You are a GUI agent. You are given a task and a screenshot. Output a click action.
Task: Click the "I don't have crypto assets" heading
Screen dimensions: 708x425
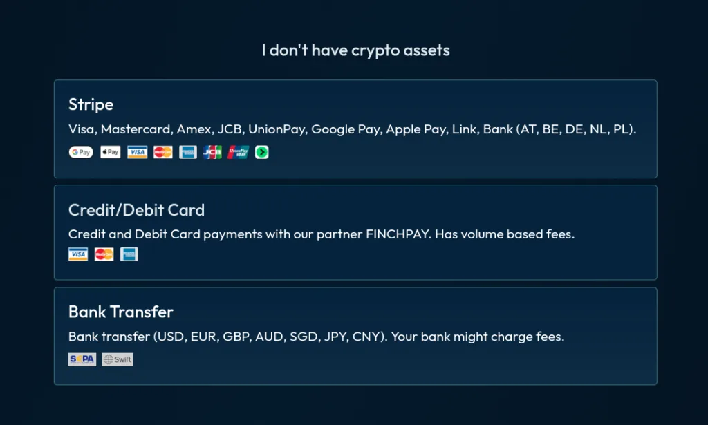pyautogui.click(x=356, y=50)
